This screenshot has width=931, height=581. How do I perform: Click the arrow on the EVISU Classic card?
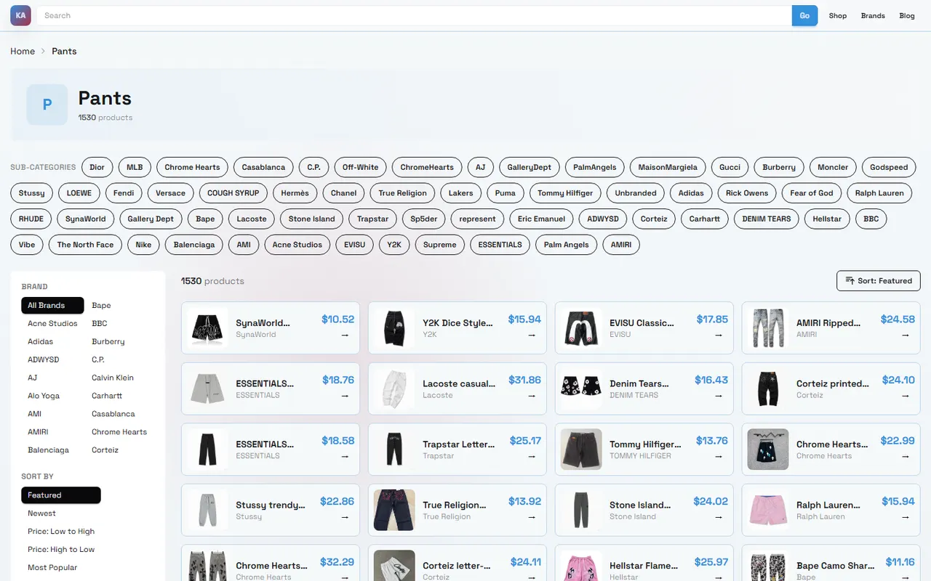click(719, 335)
